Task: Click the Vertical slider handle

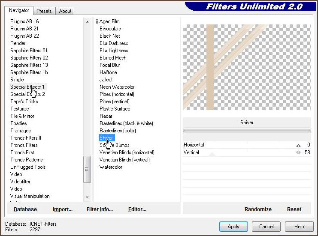Action: [212, 155]
